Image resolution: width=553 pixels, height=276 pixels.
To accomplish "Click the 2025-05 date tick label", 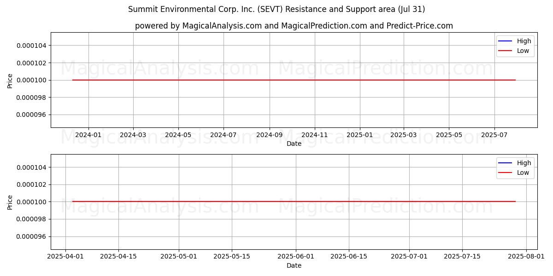I will [x=449, y=135].
